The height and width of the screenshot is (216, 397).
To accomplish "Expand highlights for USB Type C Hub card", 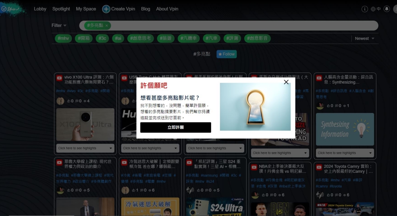I will (x=150, y=148).
